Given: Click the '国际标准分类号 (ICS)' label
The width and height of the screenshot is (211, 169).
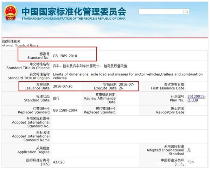Looking at the screenshot, I should pos(38,162).
